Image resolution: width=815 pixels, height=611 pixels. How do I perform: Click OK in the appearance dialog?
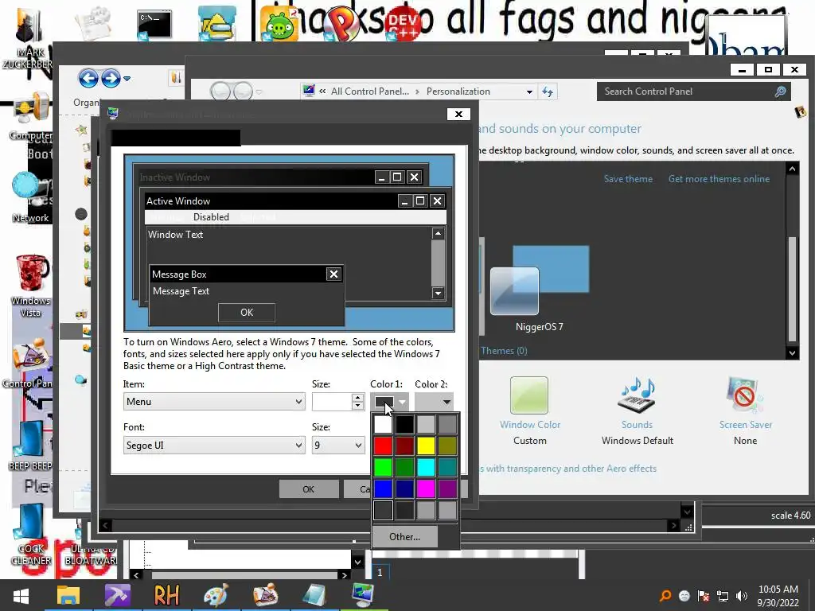[x=308, y=489]
